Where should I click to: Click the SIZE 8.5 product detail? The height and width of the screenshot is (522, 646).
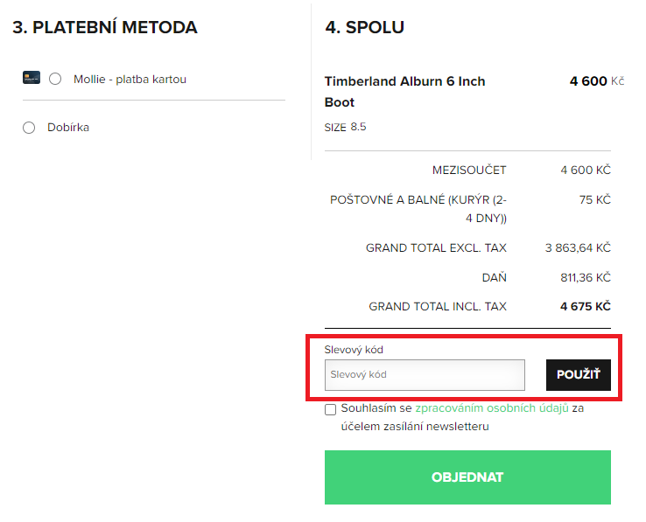pyautogui.click(x=345, y=127)
